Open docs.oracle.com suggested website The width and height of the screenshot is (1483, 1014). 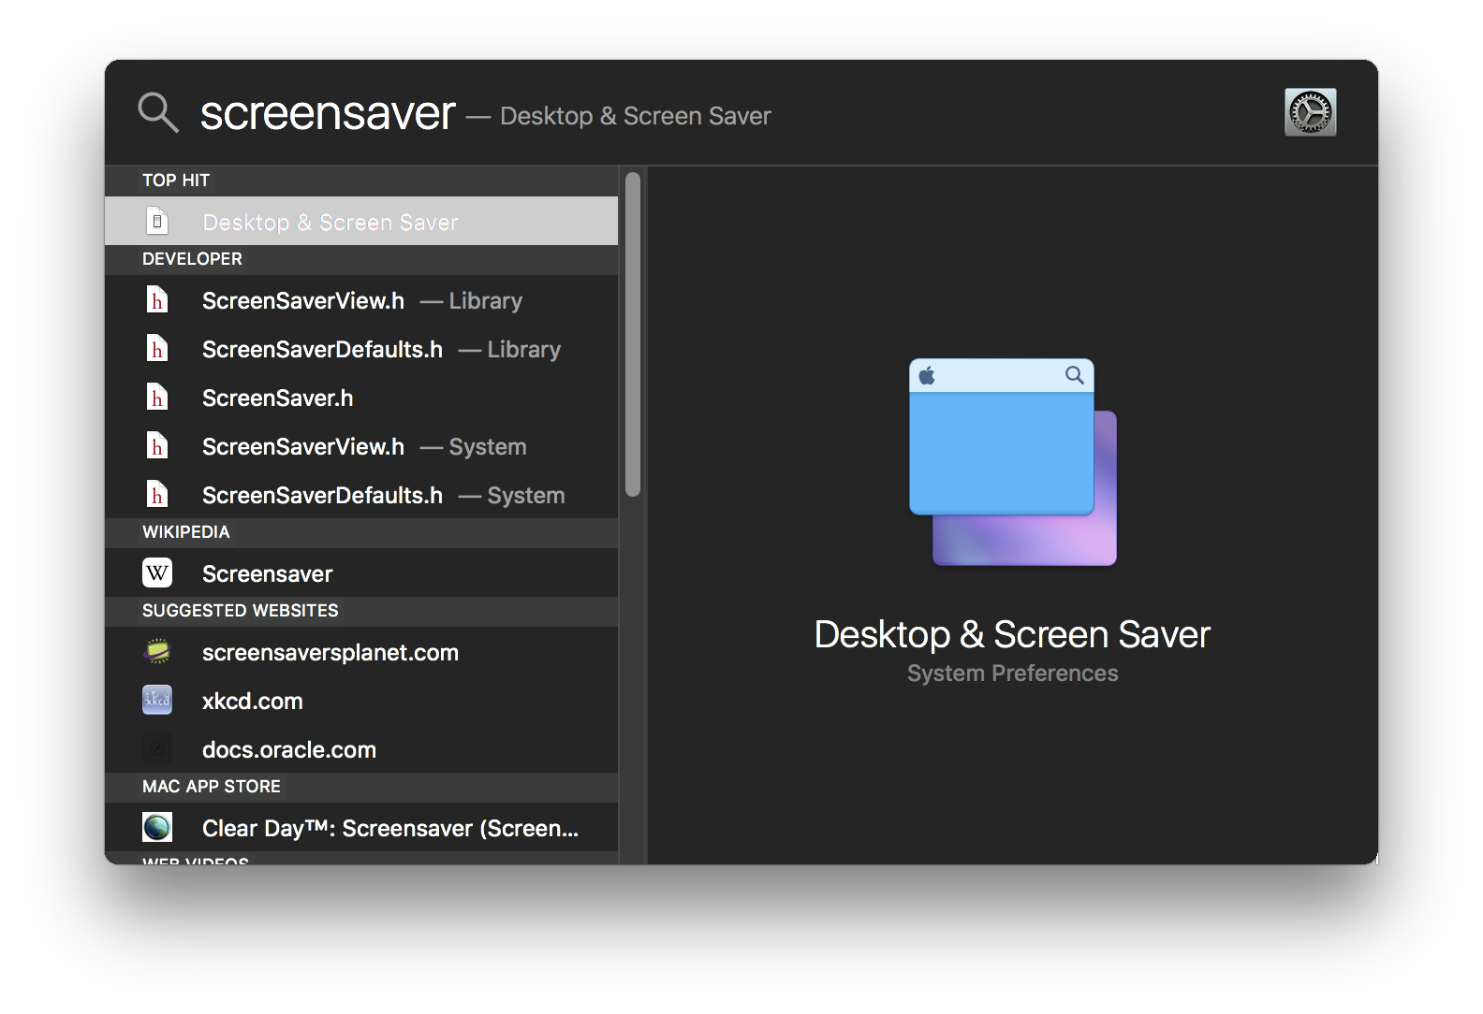click(x=361, y=749)
